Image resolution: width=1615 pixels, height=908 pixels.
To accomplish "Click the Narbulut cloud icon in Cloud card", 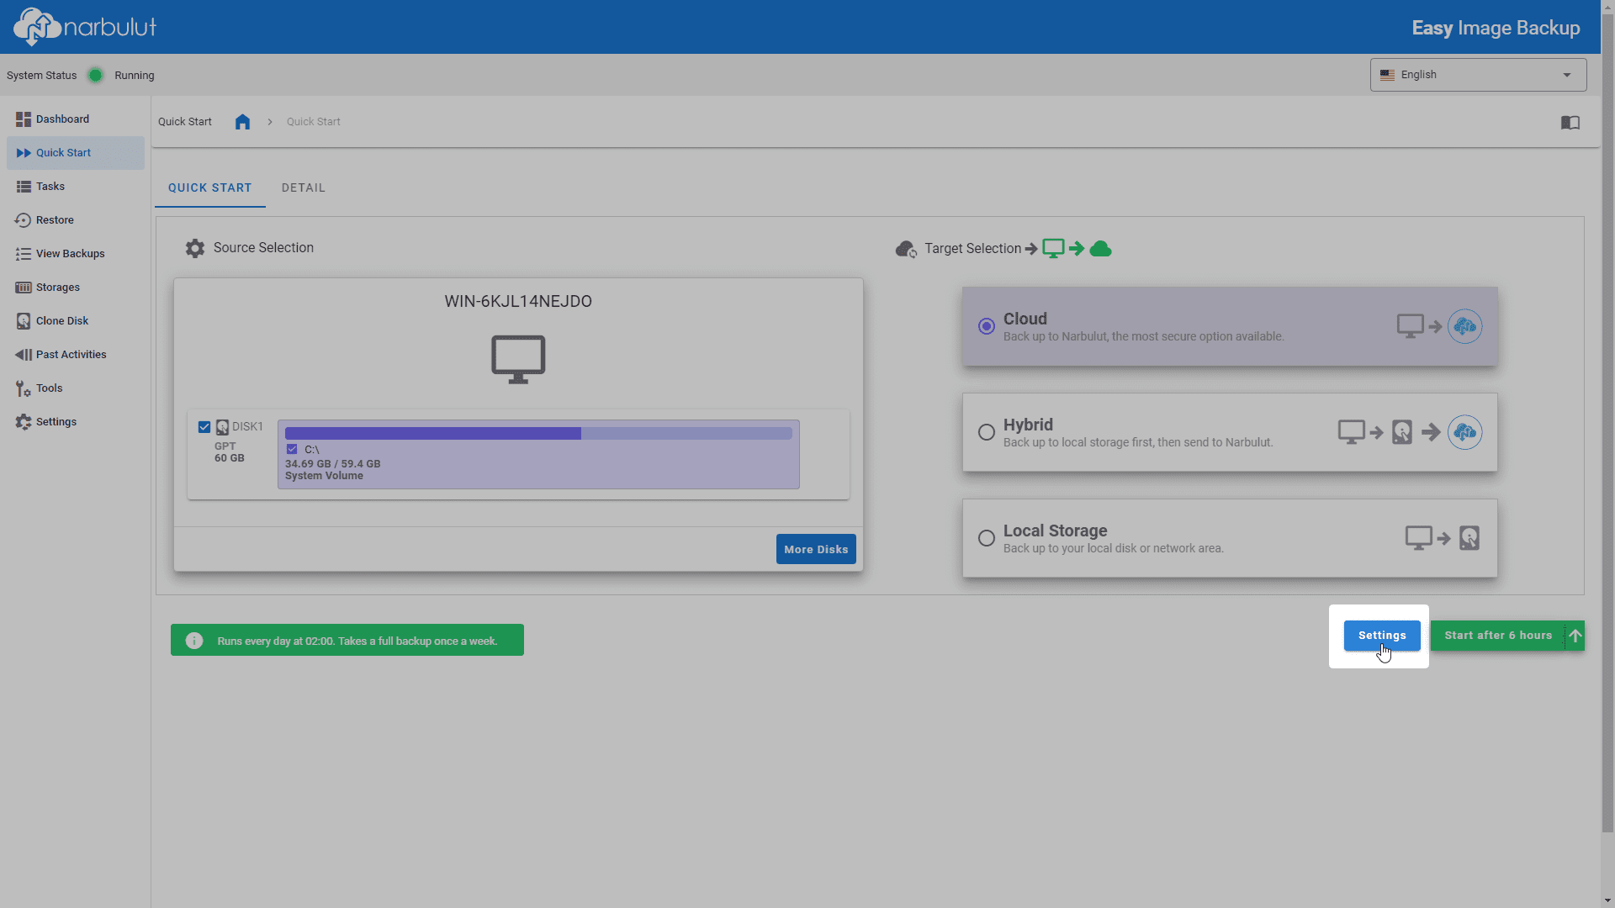I will (x=1464, y=326).
